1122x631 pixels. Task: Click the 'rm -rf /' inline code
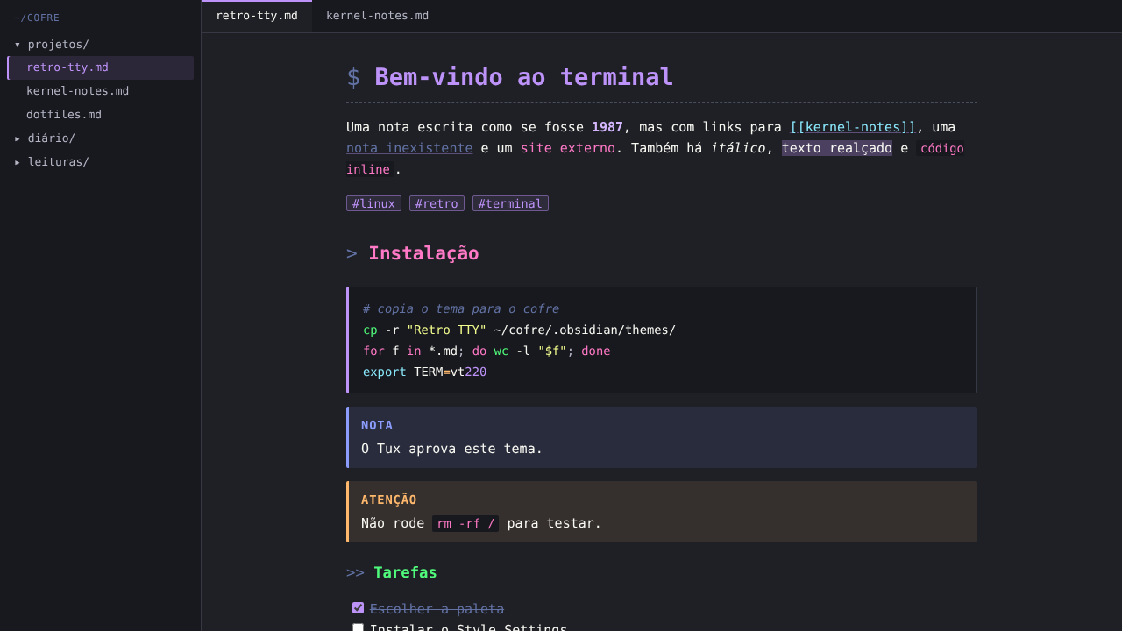pyautogui.click(x=465, y=523)
